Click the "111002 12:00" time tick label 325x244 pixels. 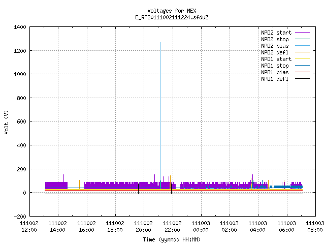tap(29, 227)
